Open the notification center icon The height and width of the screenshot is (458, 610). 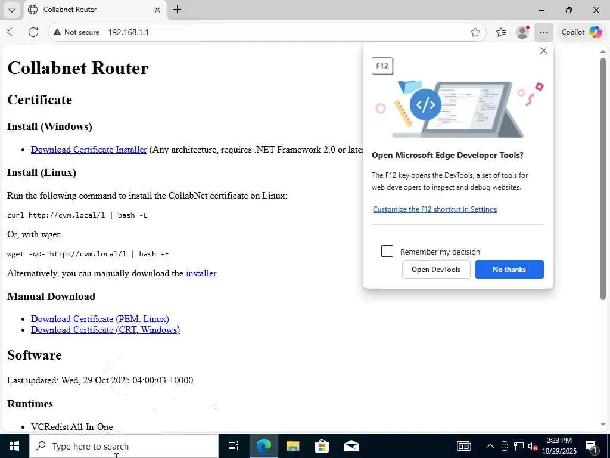coord(591,446)
